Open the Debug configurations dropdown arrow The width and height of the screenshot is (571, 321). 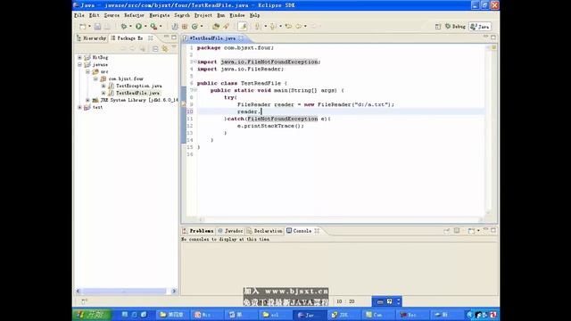click(130, 26)
